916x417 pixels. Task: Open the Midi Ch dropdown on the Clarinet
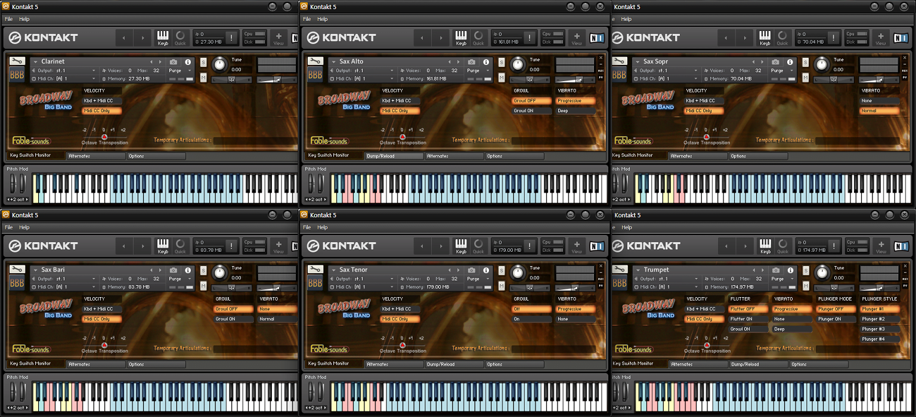64,79
